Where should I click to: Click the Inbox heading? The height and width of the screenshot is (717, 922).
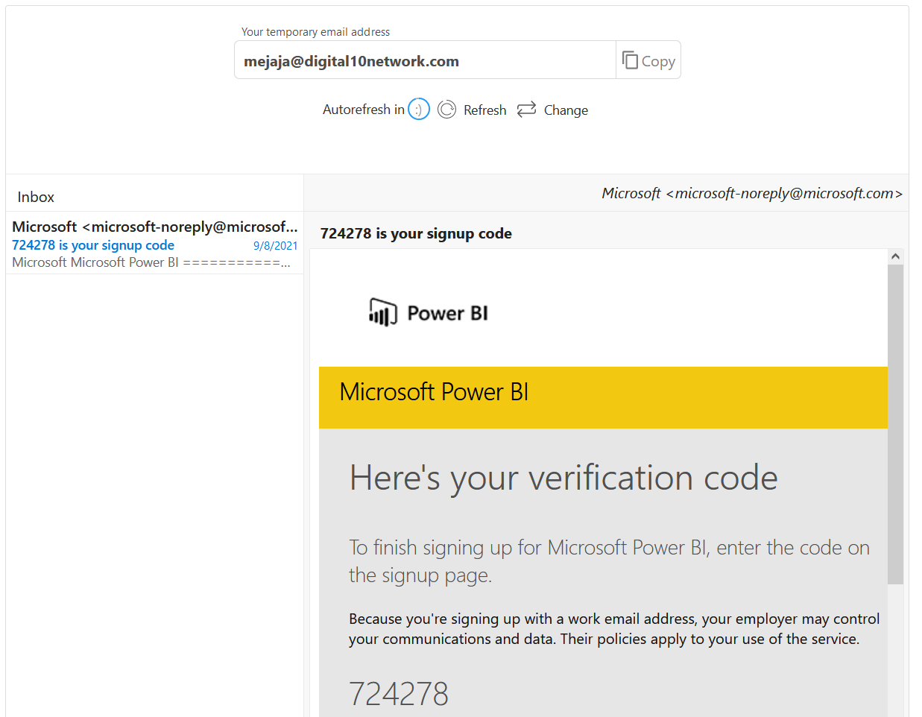(36, 197)
